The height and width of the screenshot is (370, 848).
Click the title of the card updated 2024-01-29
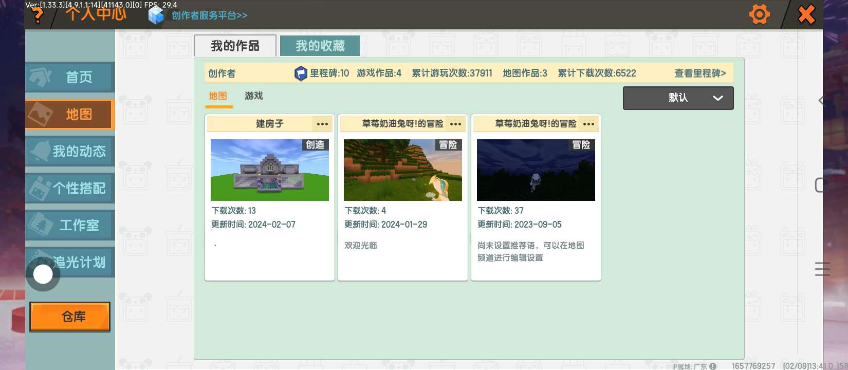click(403, 124)
